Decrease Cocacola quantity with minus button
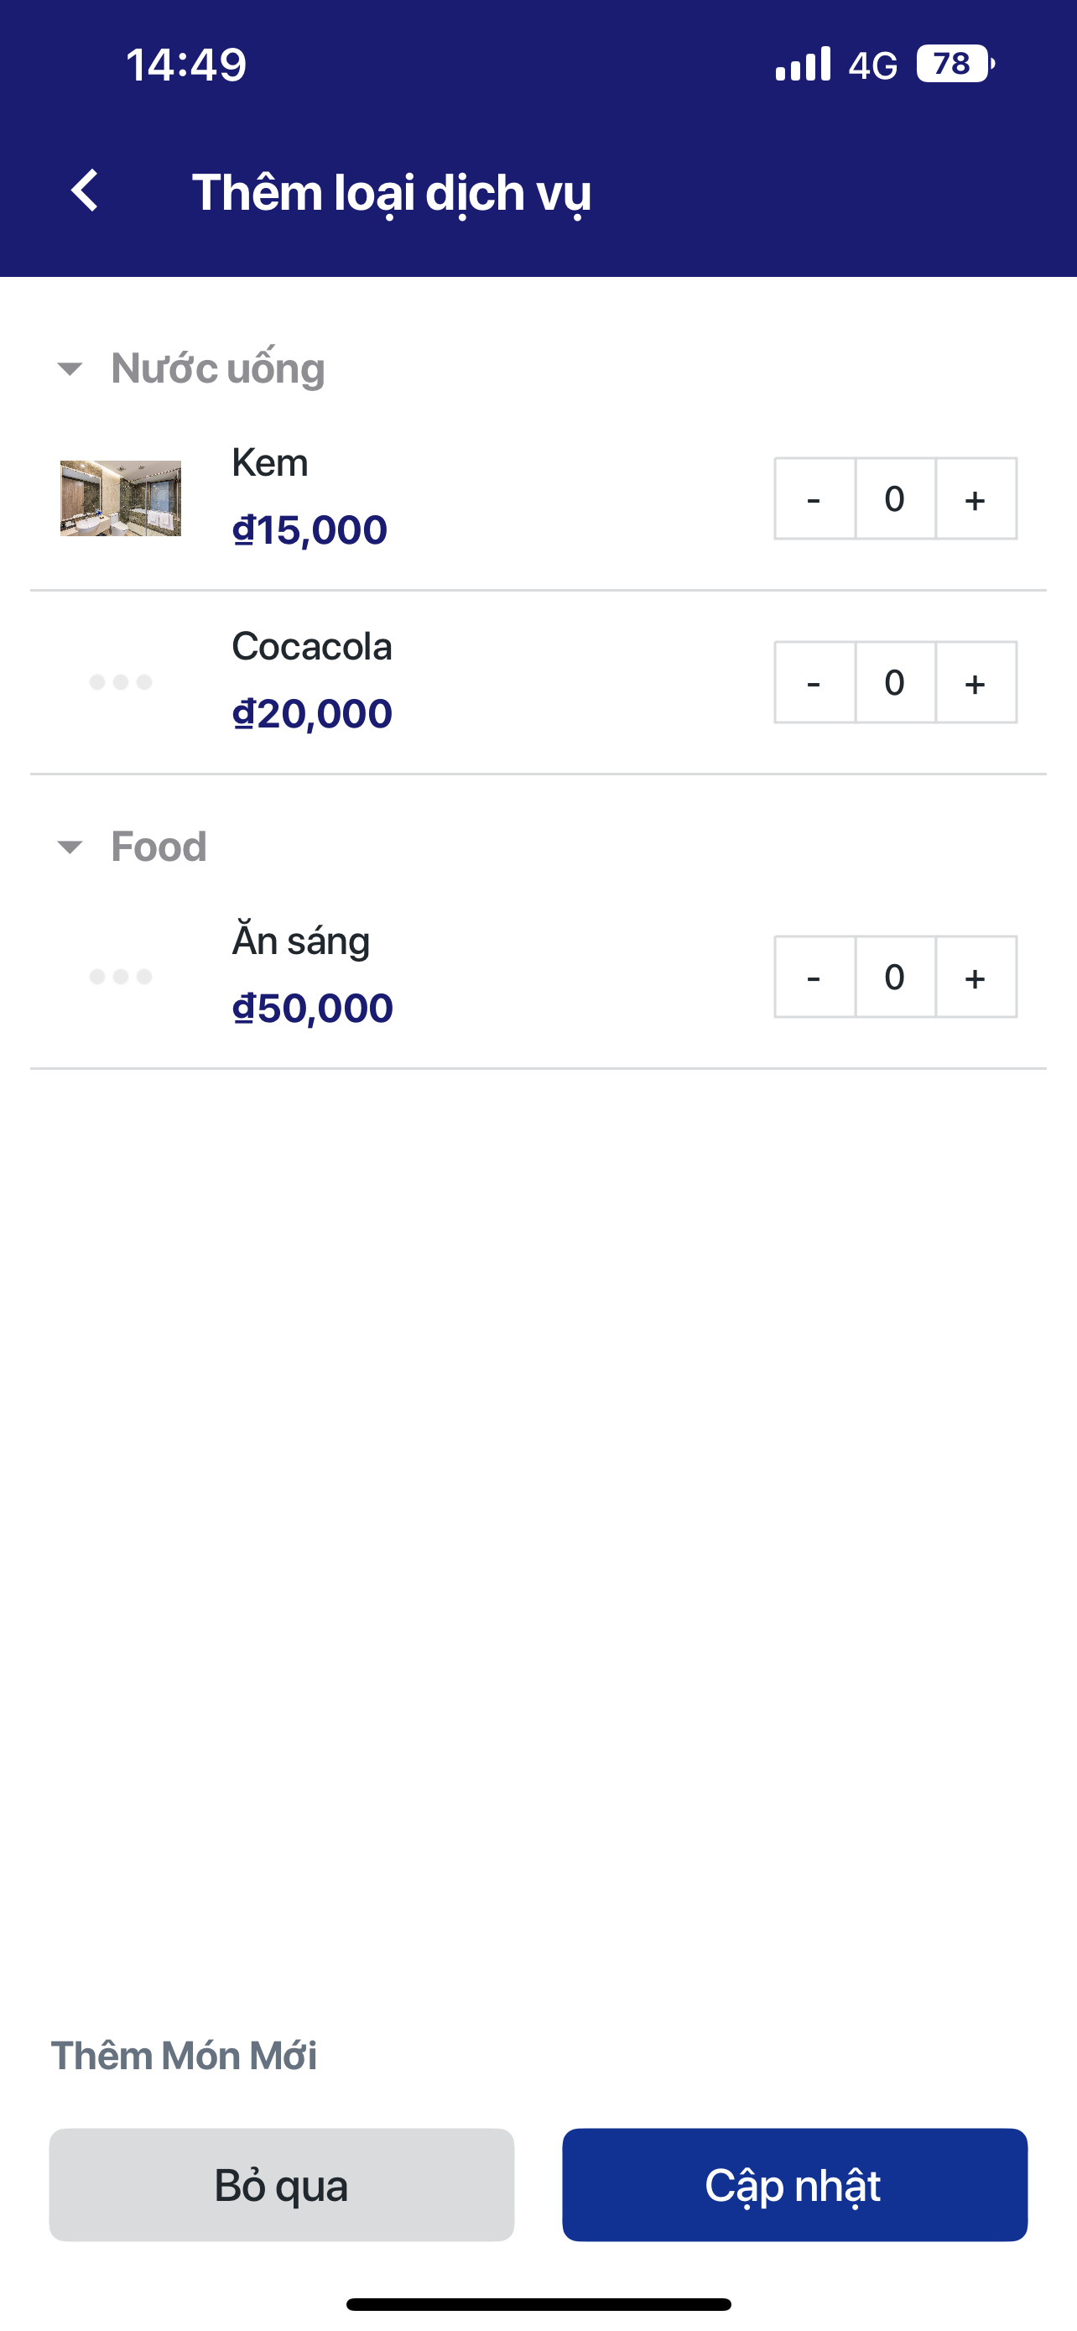Viewport: 1077px width, 2331px height. pyautogui.click(x=814, y=683)
